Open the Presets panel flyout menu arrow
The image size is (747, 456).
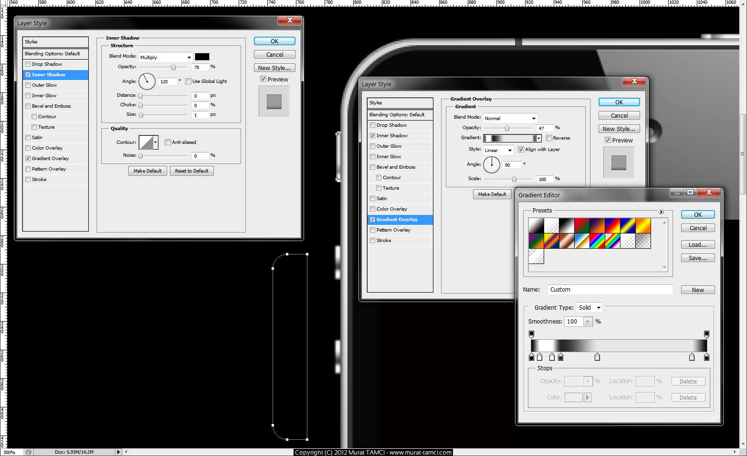(x=661, y=212)
